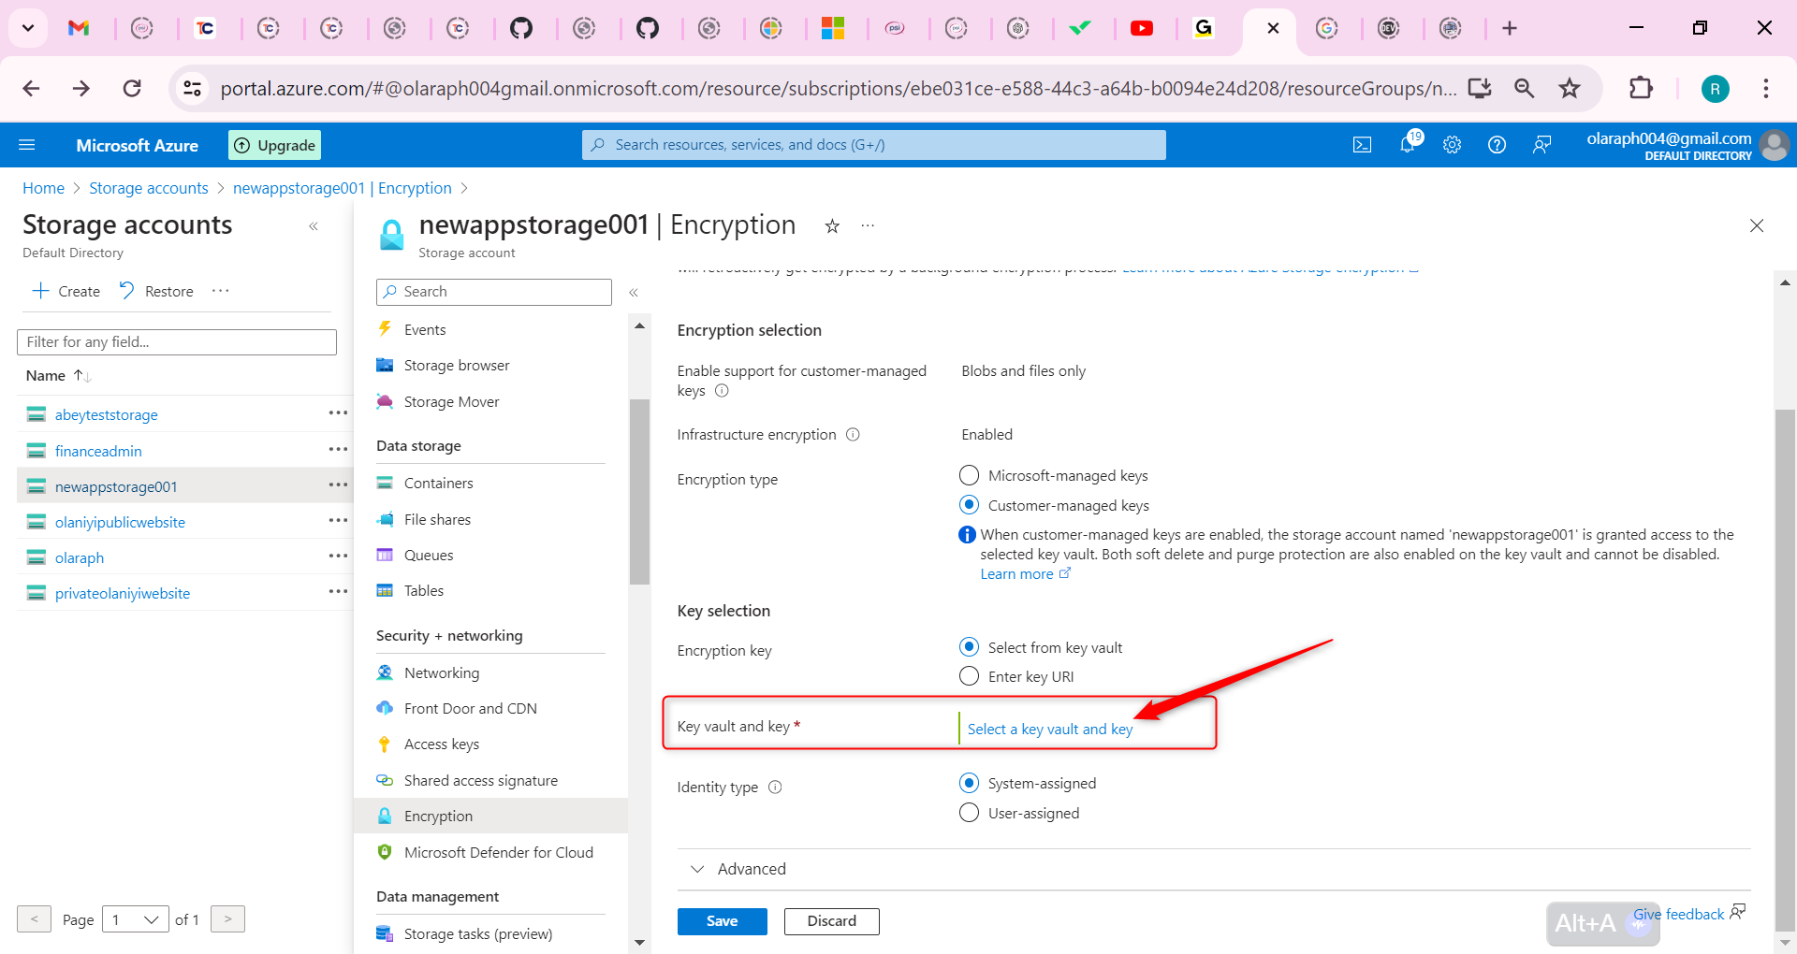
Task: Focus Filter for any field box
Action: point(177,342)
